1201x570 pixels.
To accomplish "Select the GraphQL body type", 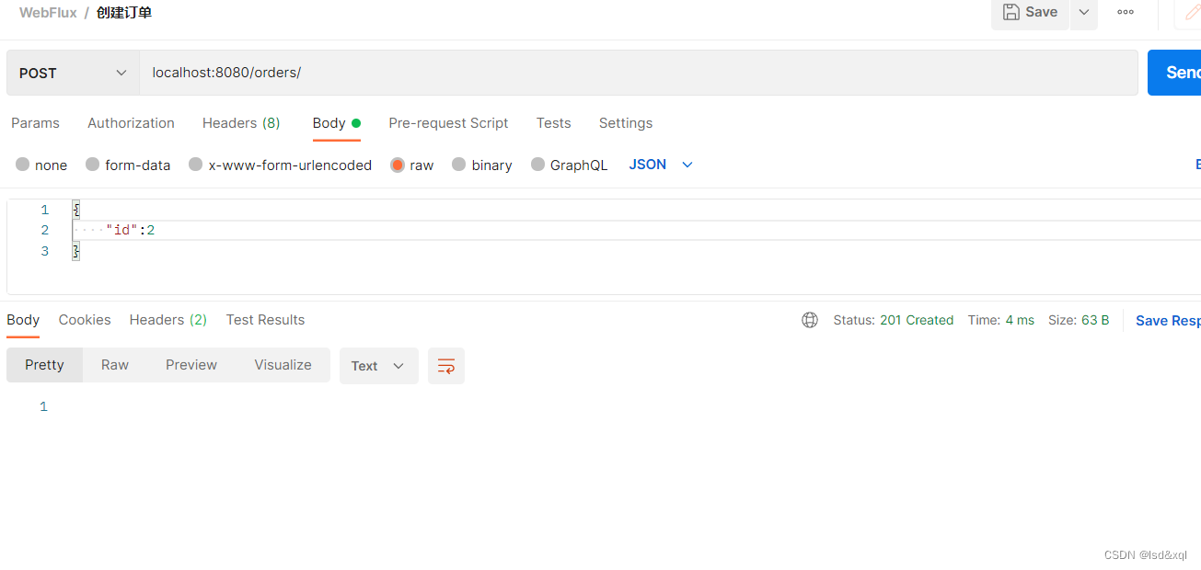I will (569, 165).
